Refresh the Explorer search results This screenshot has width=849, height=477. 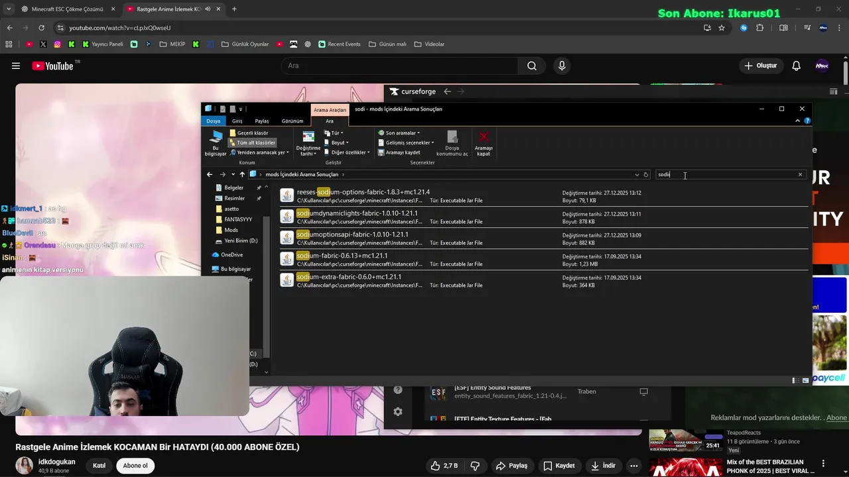[646, 175]
